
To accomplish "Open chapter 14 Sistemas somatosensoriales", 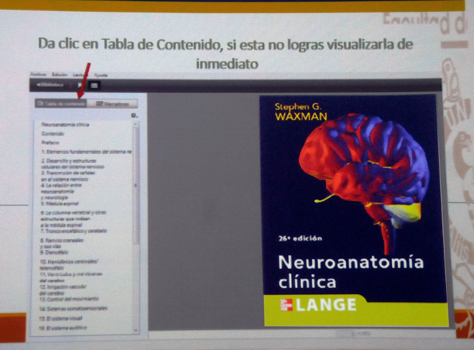I will pyautogui.click(x=74, y=308).
